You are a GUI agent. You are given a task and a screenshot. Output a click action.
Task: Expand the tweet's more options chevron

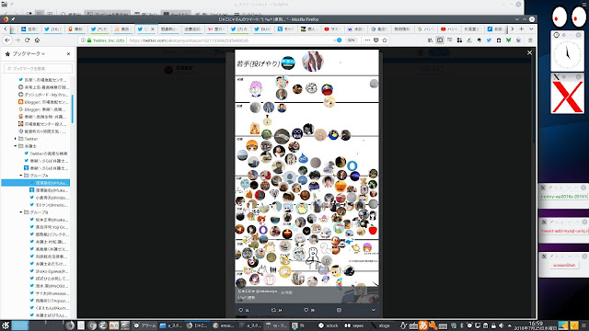tap(374, 310)
